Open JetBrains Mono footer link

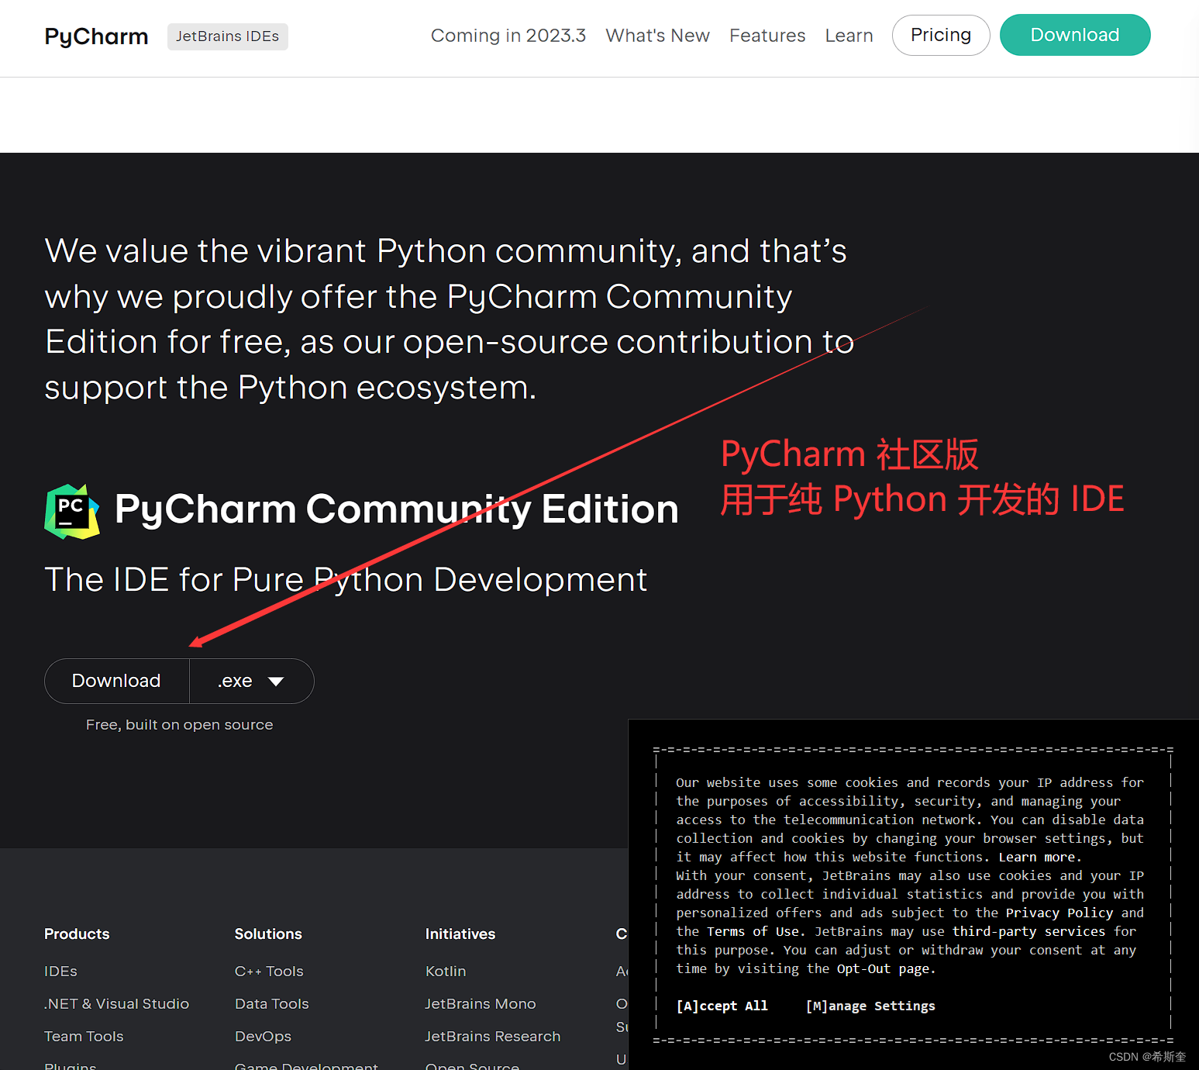tap(481, 1003)
